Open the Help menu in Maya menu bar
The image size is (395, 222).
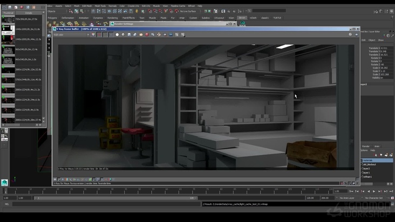[200, 6]
